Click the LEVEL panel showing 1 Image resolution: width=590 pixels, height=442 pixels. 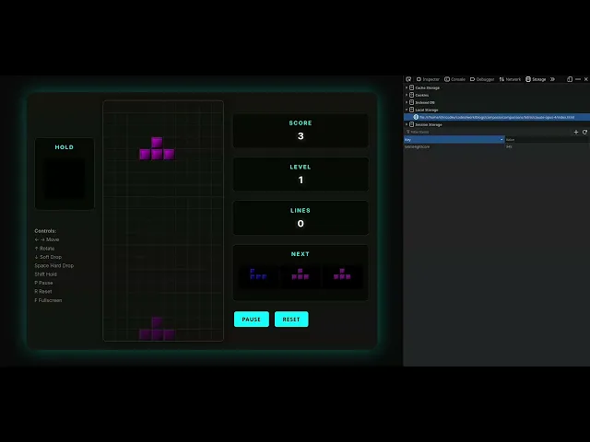(x=301, y=174)
